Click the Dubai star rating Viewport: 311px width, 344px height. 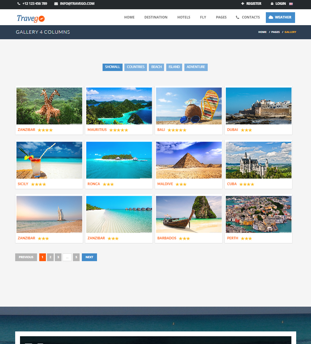click(x=246, y=130)
